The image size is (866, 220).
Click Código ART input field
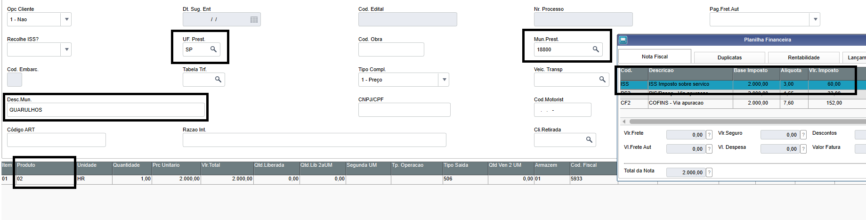click(56, 140)
